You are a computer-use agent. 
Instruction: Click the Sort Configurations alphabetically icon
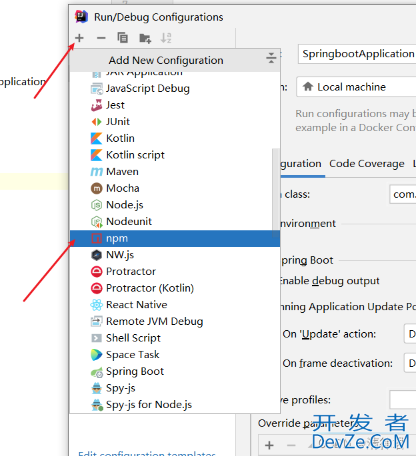[166, 38]
